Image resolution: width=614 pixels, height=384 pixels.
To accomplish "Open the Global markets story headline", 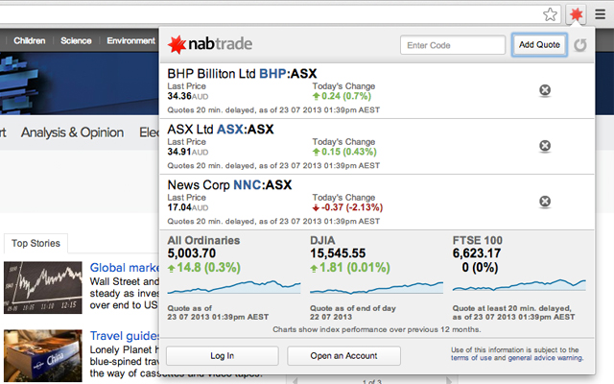I will 125,268.
